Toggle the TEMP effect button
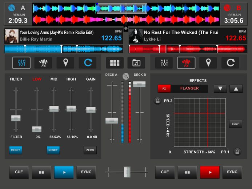This screenshot has height=189, width=252. click(235, 124)
